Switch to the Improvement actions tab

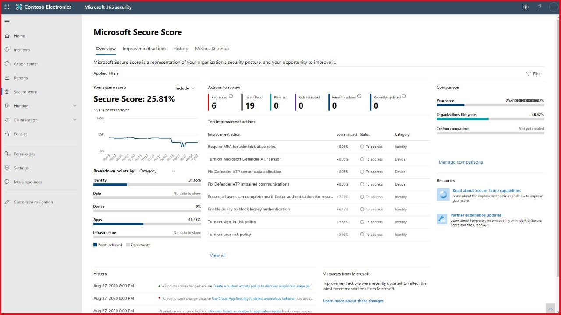145,49
